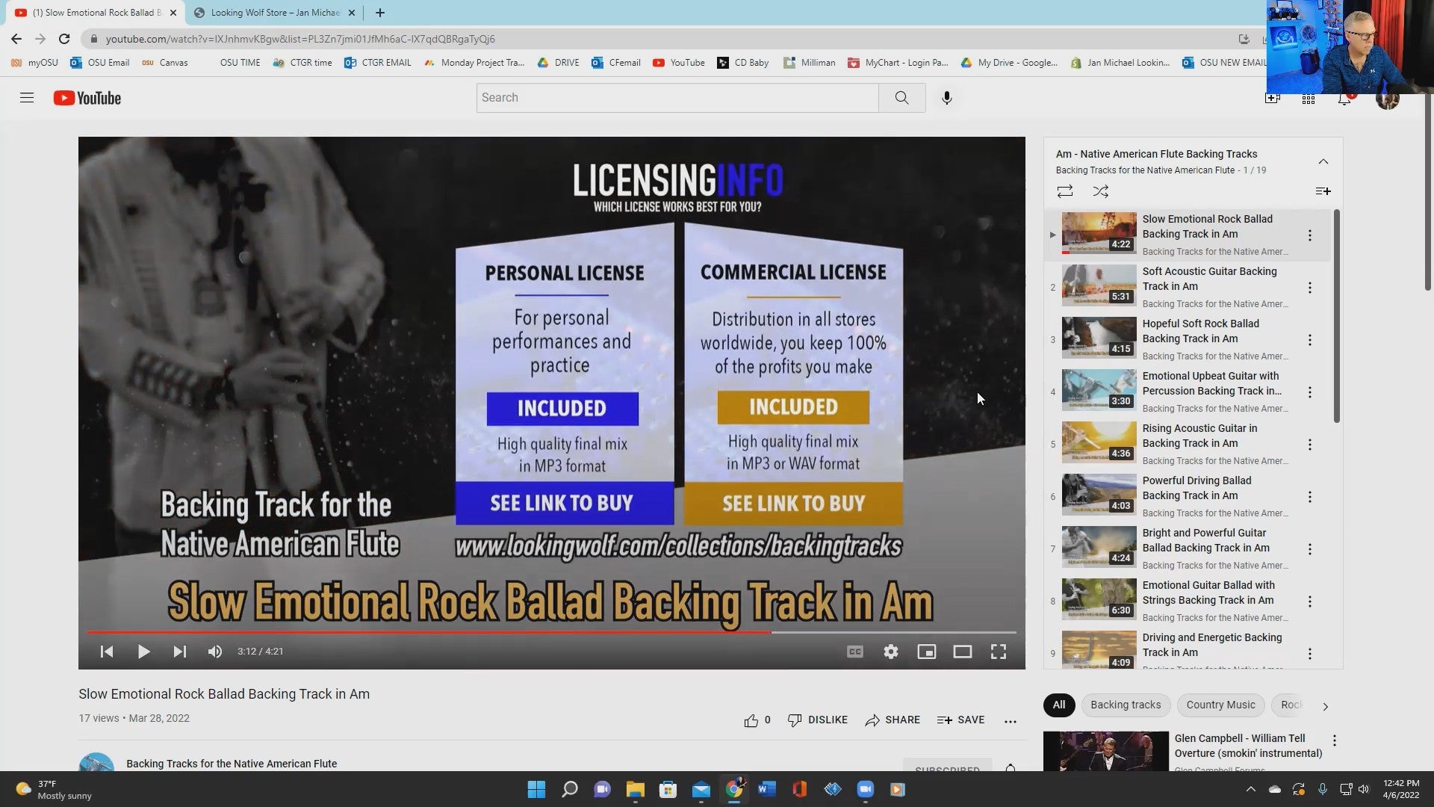1434x807 pixels.
Task: Open File Explorer from the taskbar
Action: [635, 789]
